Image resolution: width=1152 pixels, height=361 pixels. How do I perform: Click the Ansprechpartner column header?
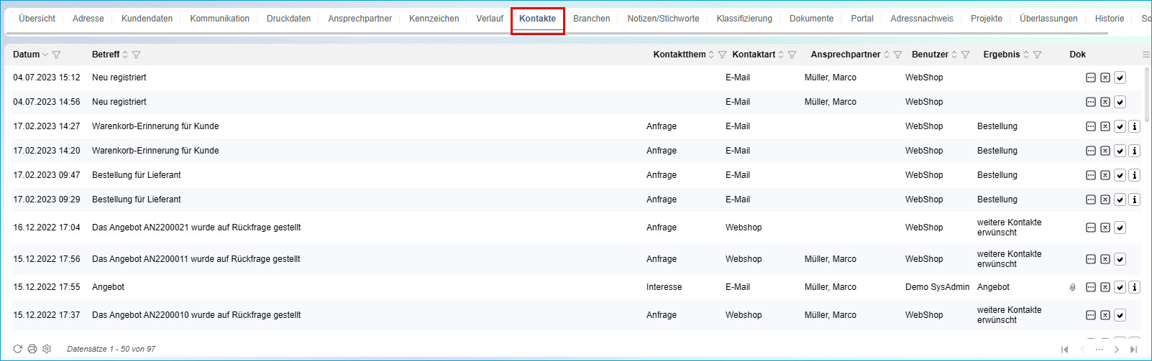click(x=846, y=55)
